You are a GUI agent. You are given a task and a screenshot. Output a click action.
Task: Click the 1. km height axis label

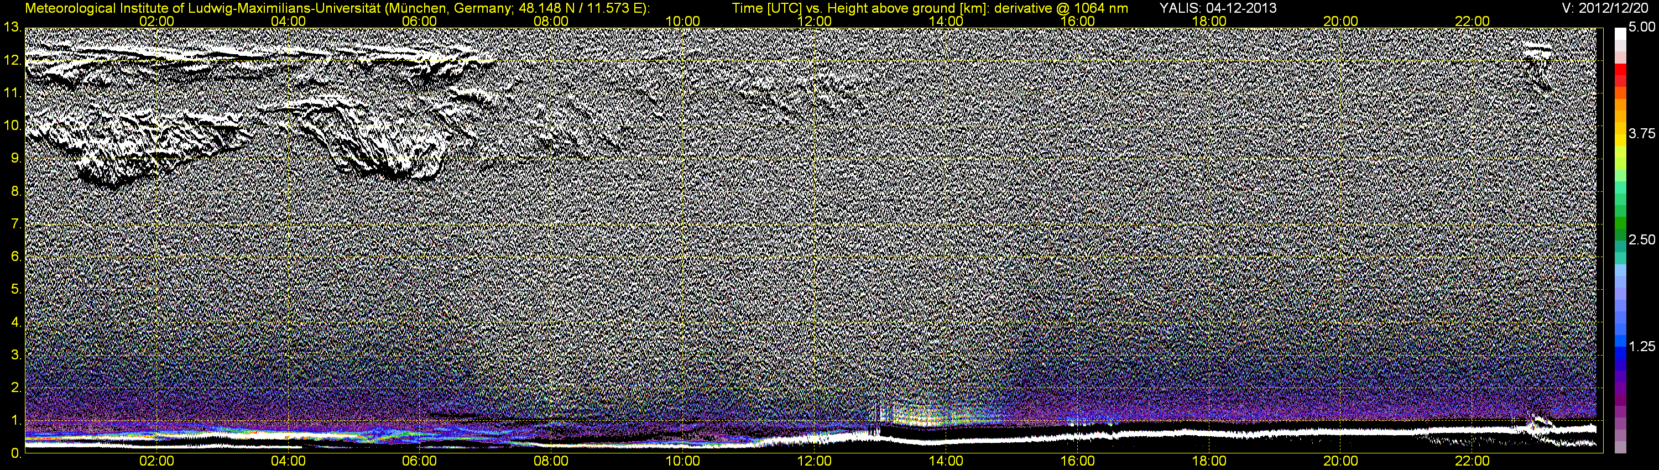pos(15,420)
